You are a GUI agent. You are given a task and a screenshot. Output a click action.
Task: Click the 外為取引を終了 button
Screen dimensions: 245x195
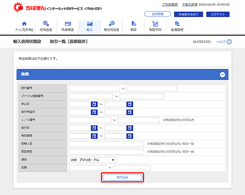188,14
